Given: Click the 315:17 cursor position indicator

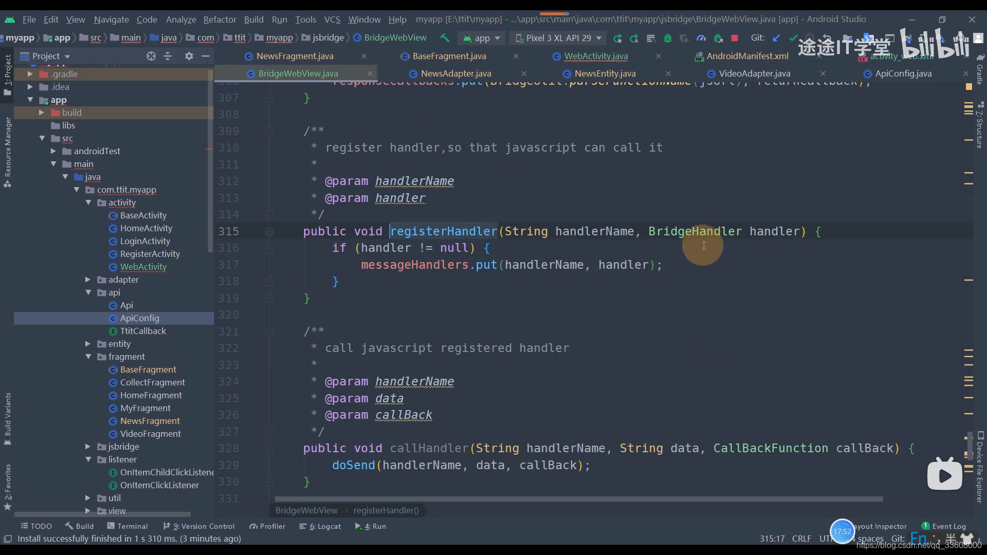Looking at the screenshot, I should pos(772,539).
